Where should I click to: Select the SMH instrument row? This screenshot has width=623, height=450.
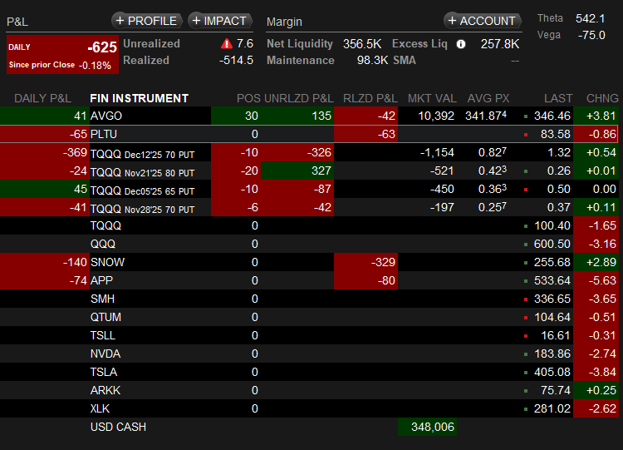[x=309, y=299]
